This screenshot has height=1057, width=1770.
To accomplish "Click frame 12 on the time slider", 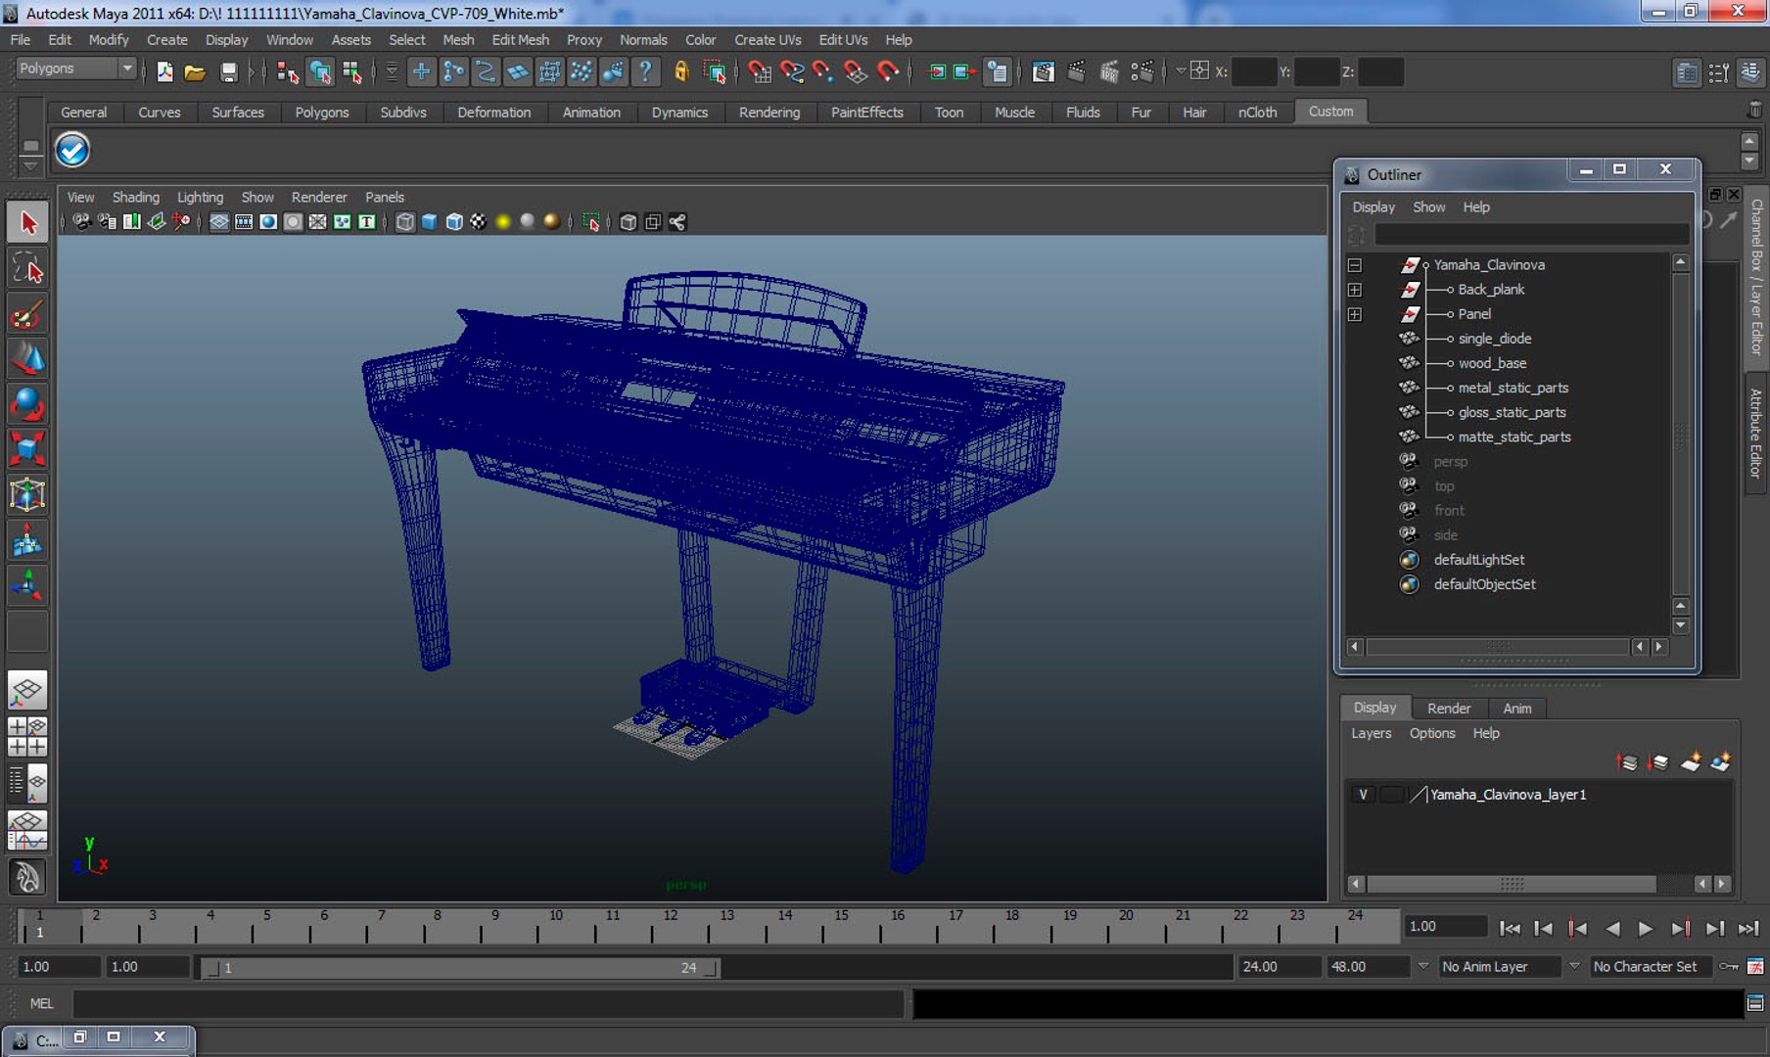I will (x=671, y=926).
